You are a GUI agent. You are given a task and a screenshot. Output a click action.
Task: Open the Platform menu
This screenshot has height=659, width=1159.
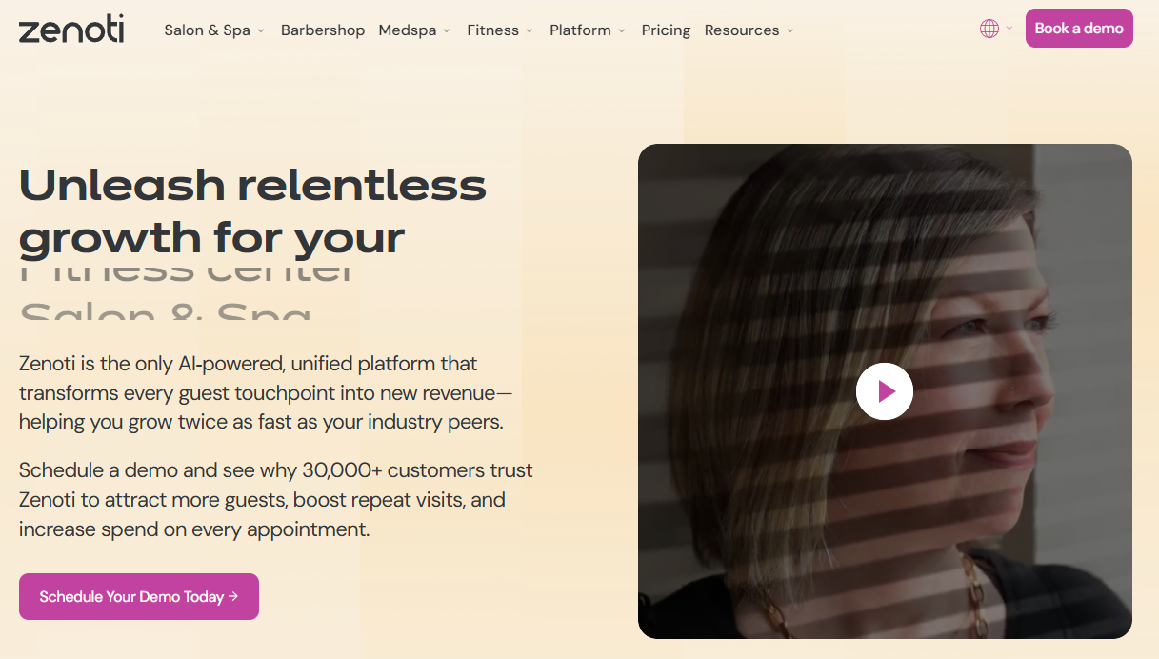580,30
